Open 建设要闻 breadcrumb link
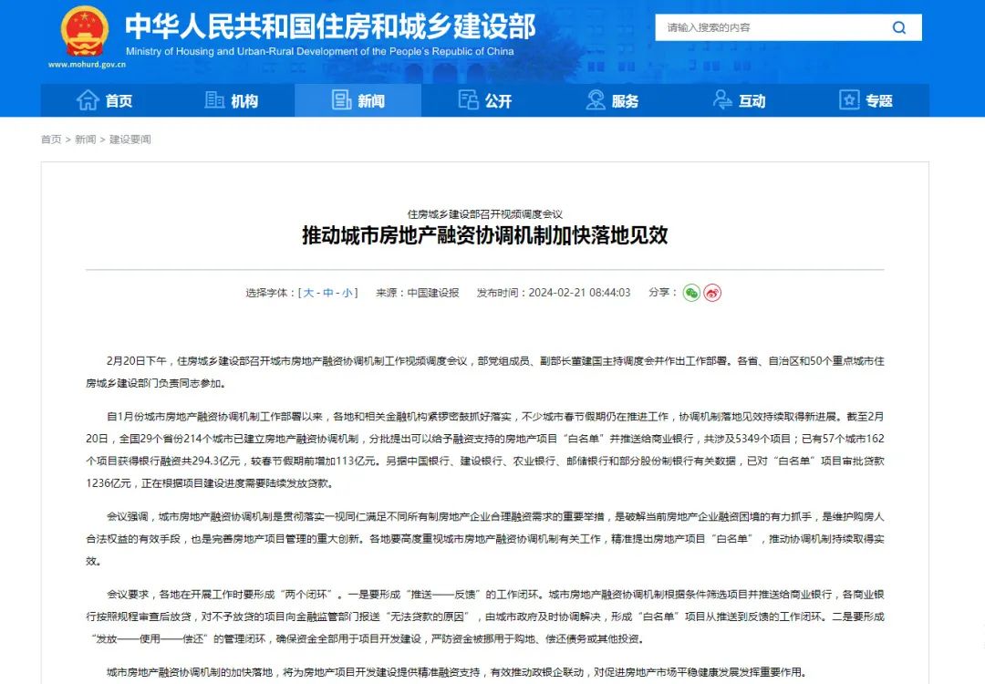The image size is (985, 684). (x=130, y=140)
